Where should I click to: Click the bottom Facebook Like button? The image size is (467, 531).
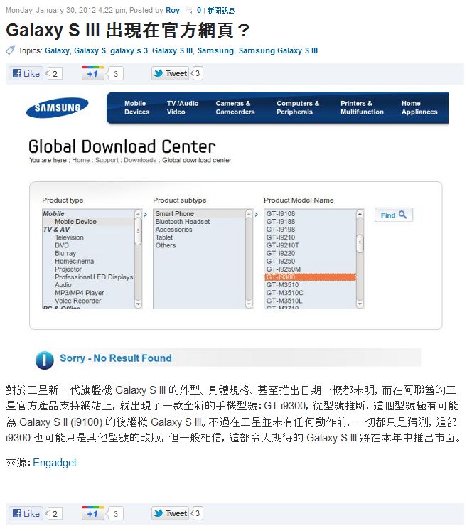click(26, 513)
